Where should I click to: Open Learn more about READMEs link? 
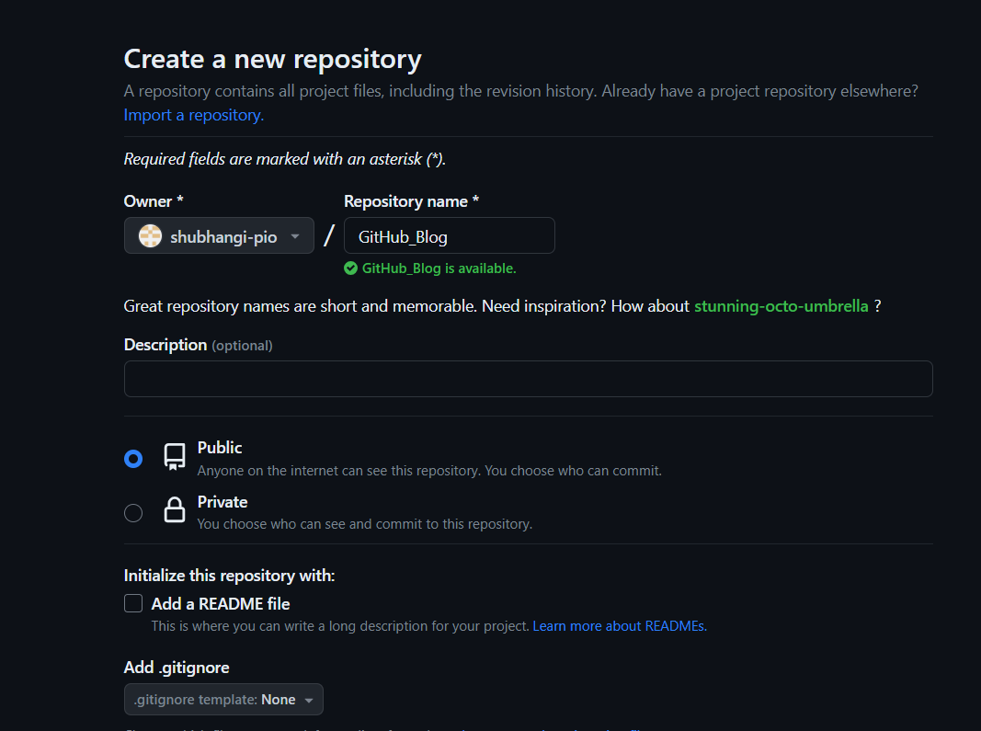pos(619,626)
